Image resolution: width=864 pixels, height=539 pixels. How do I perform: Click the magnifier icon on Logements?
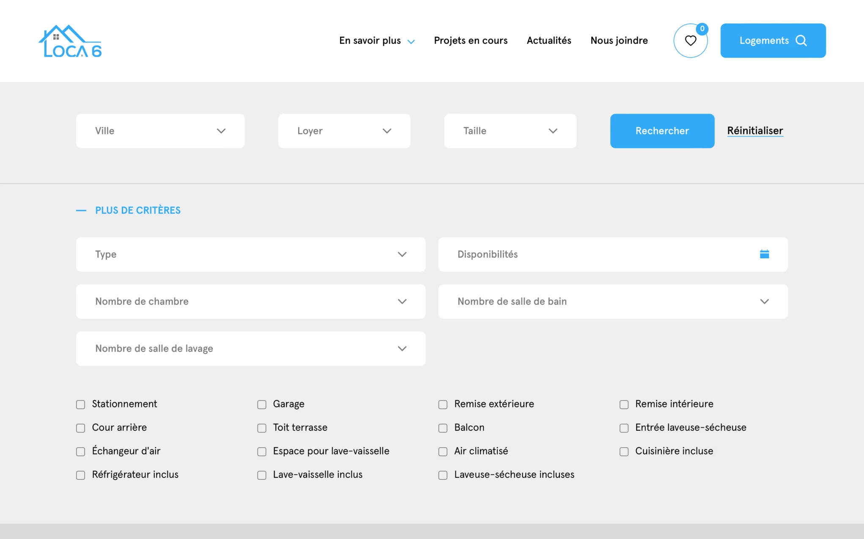[x=801, y=41]
